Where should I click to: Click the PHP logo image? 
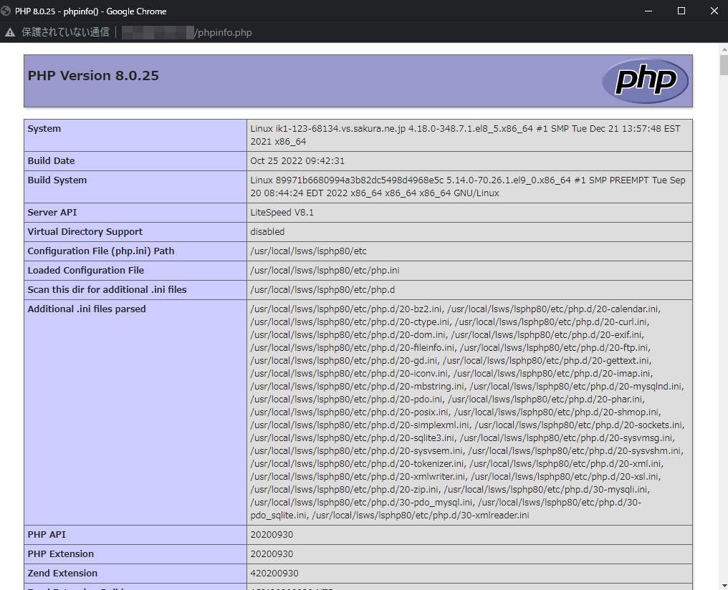645,81
